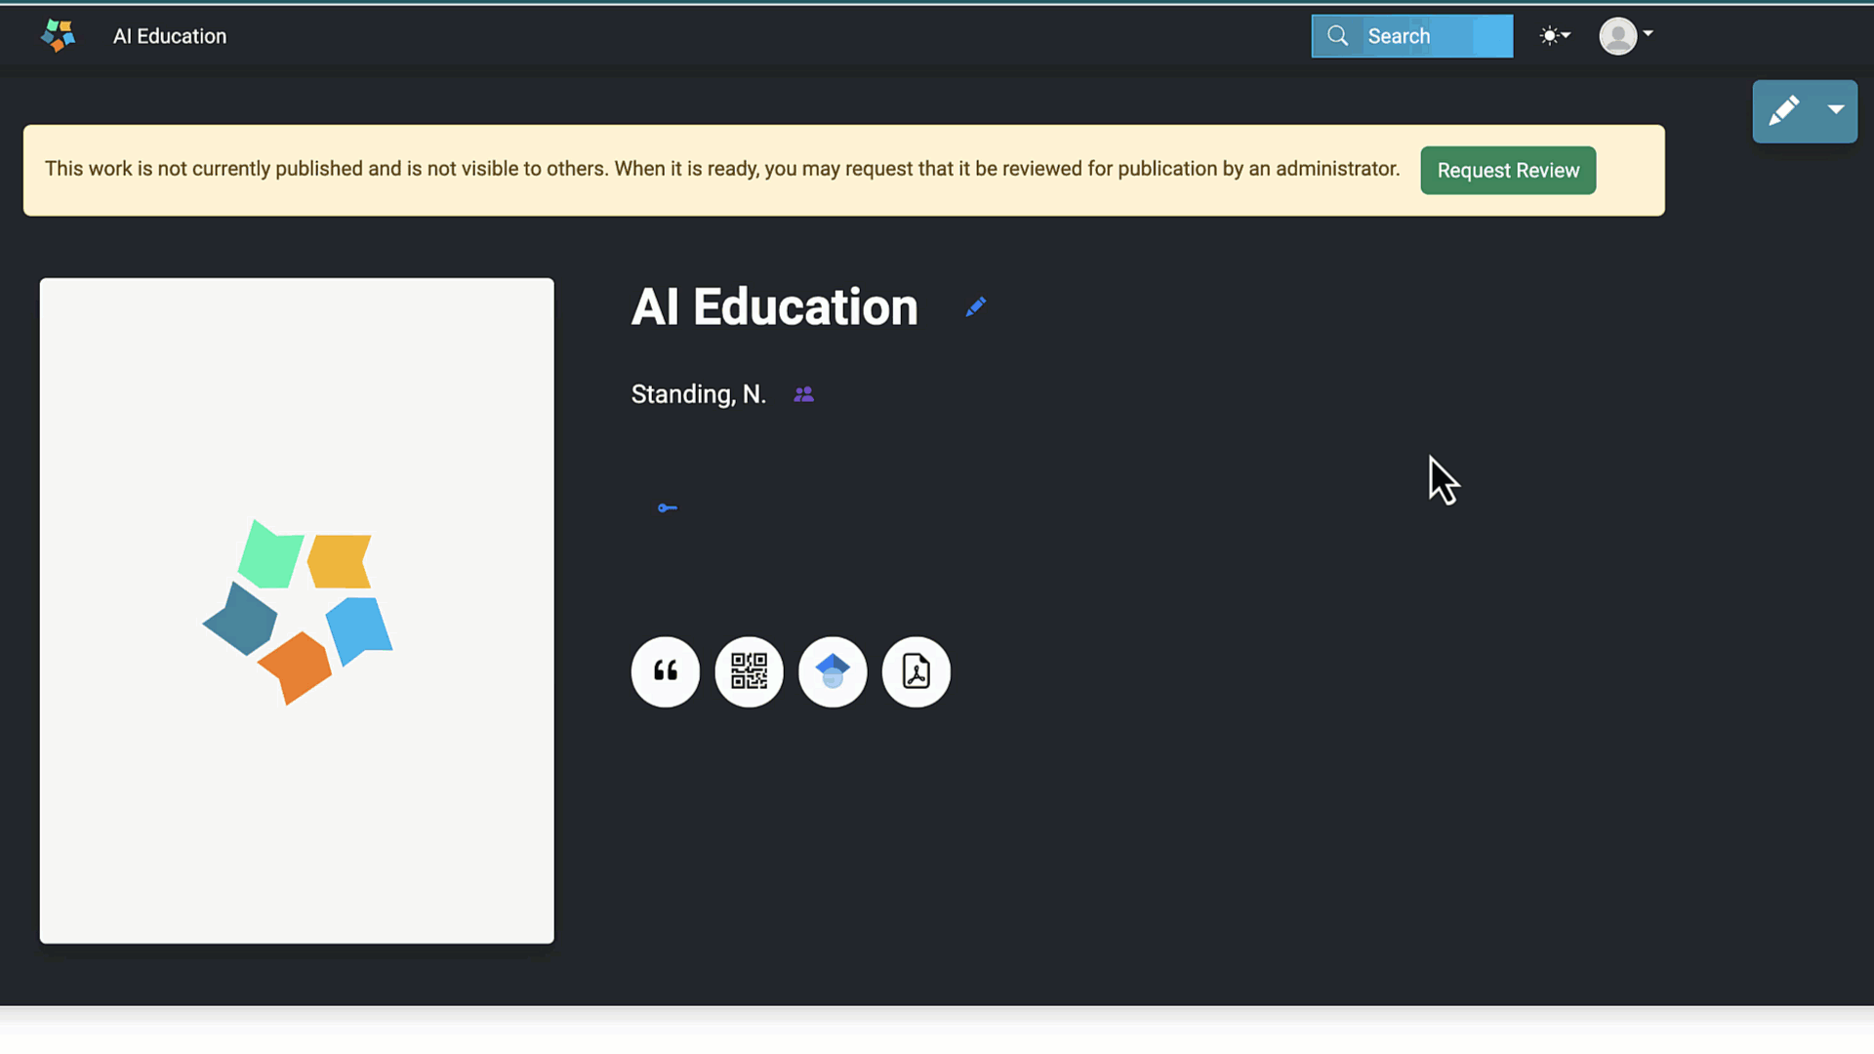
Task: Click the magnifier icon in the search bar
Action: click(x=1337, y=36)
